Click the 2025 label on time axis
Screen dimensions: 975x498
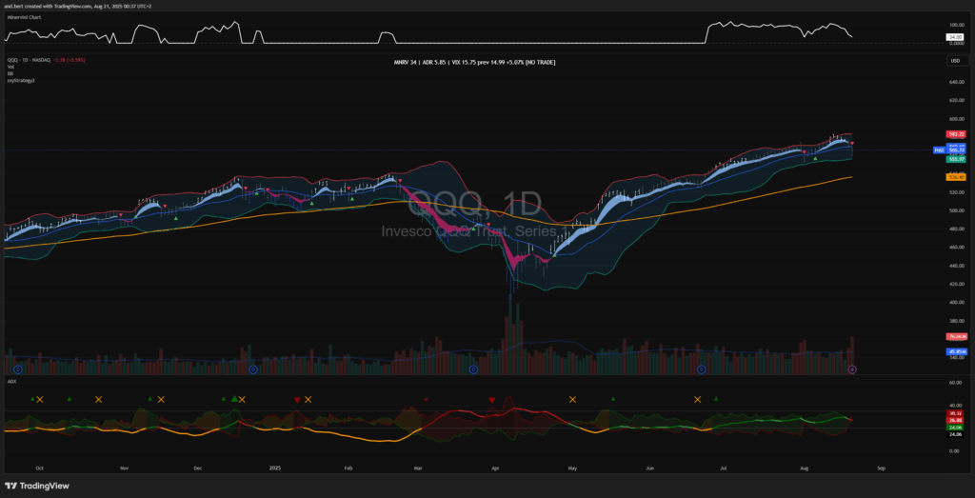tap(274, 469)
